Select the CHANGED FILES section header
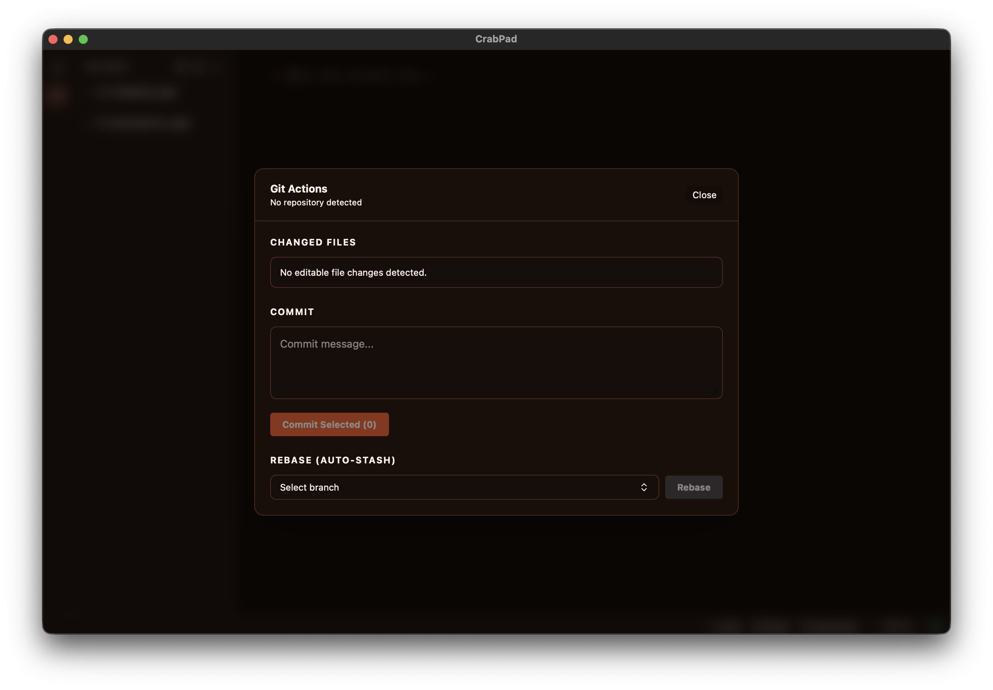993x690 pixels. (313, 242)
